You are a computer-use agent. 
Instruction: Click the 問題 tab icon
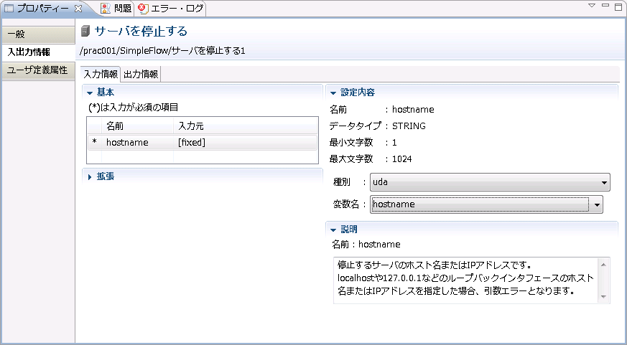pos(106,9)
